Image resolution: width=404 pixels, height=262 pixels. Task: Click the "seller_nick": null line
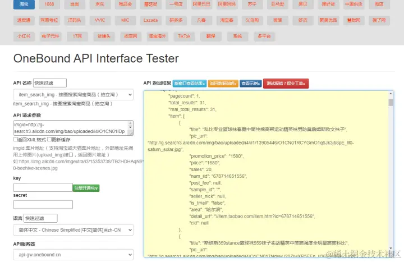208,196
